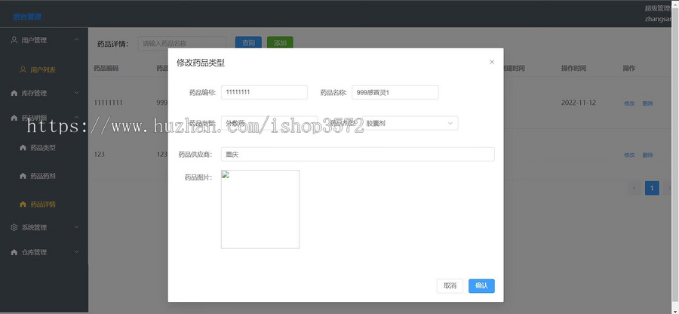This screenshot has width=679, height=314.
Task: Focus the 药品编号 input field
Action: pos(264,92)
